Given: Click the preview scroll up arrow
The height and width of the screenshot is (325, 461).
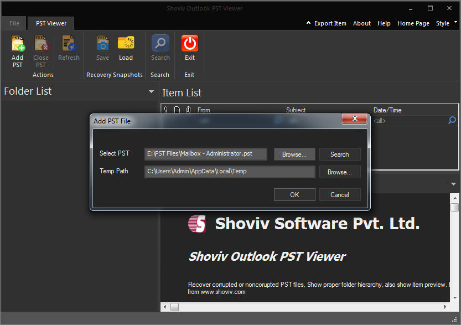Looking at the screenshot, I should coord(454,198).
